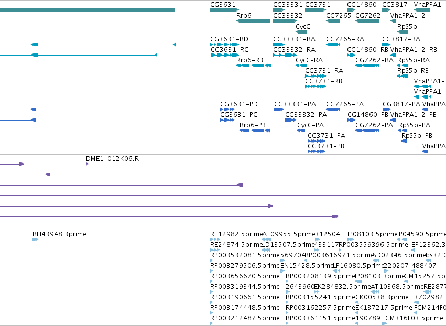Click the CG14860 gene label
This screenshot has width=446, height=326.
[x=362, y=5]
